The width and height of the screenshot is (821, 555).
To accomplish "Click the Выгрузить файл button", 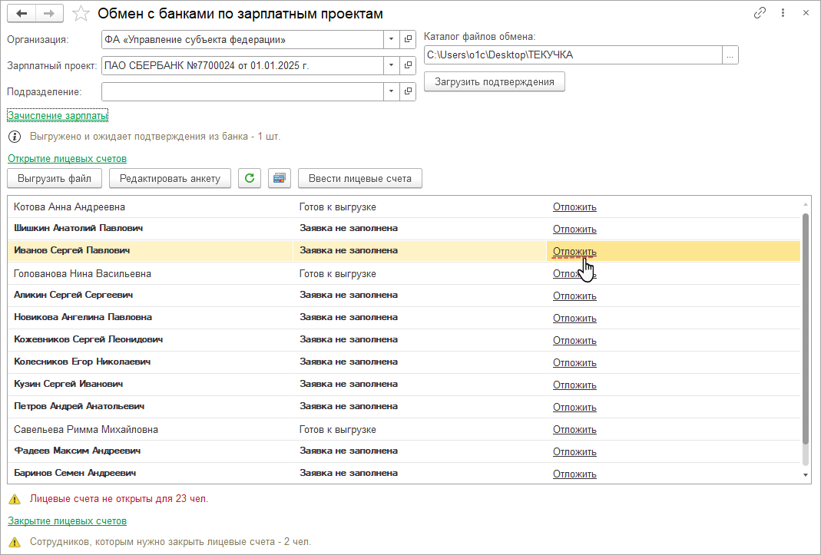I will click(x=55, y=179).
